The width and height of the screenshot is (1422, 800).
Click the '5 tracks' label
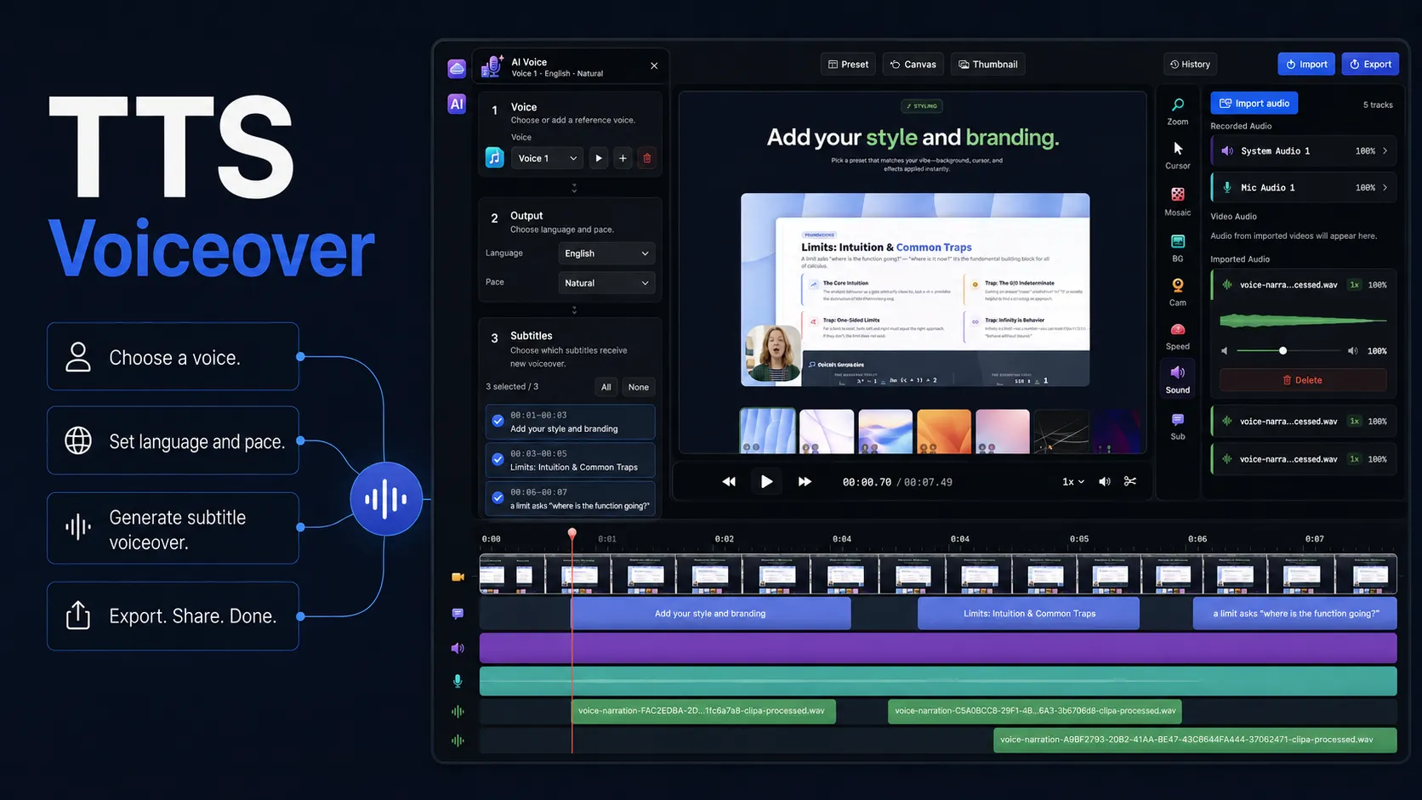click(x=1378, y=105)
